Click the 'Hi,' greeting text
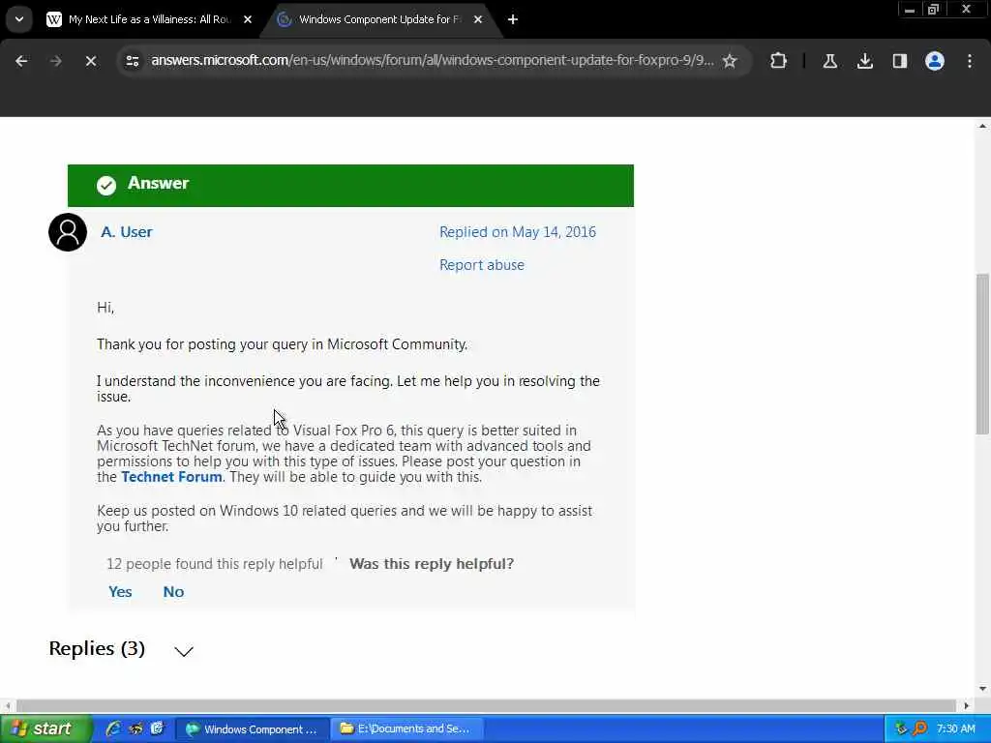 click(105, 308)
